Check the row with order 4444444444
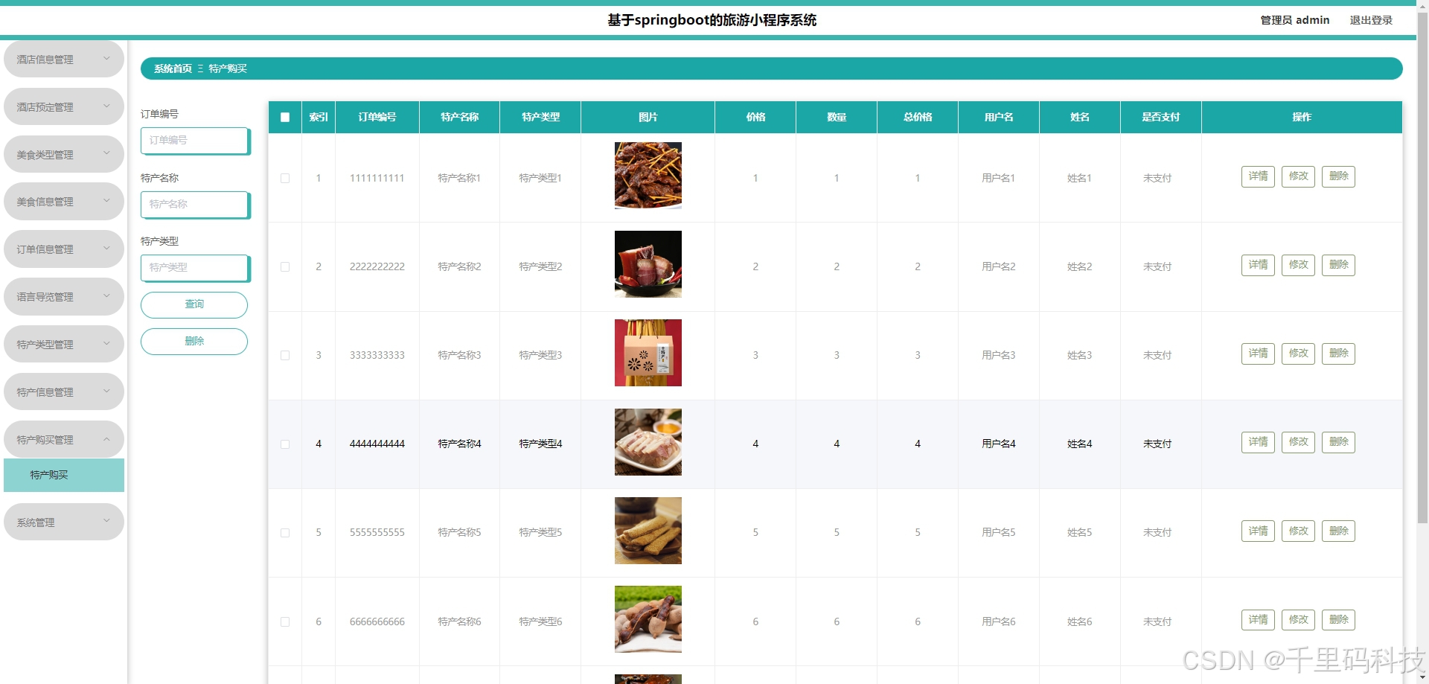This screenshot has width=1429, height=684. [x=285, y=444]
